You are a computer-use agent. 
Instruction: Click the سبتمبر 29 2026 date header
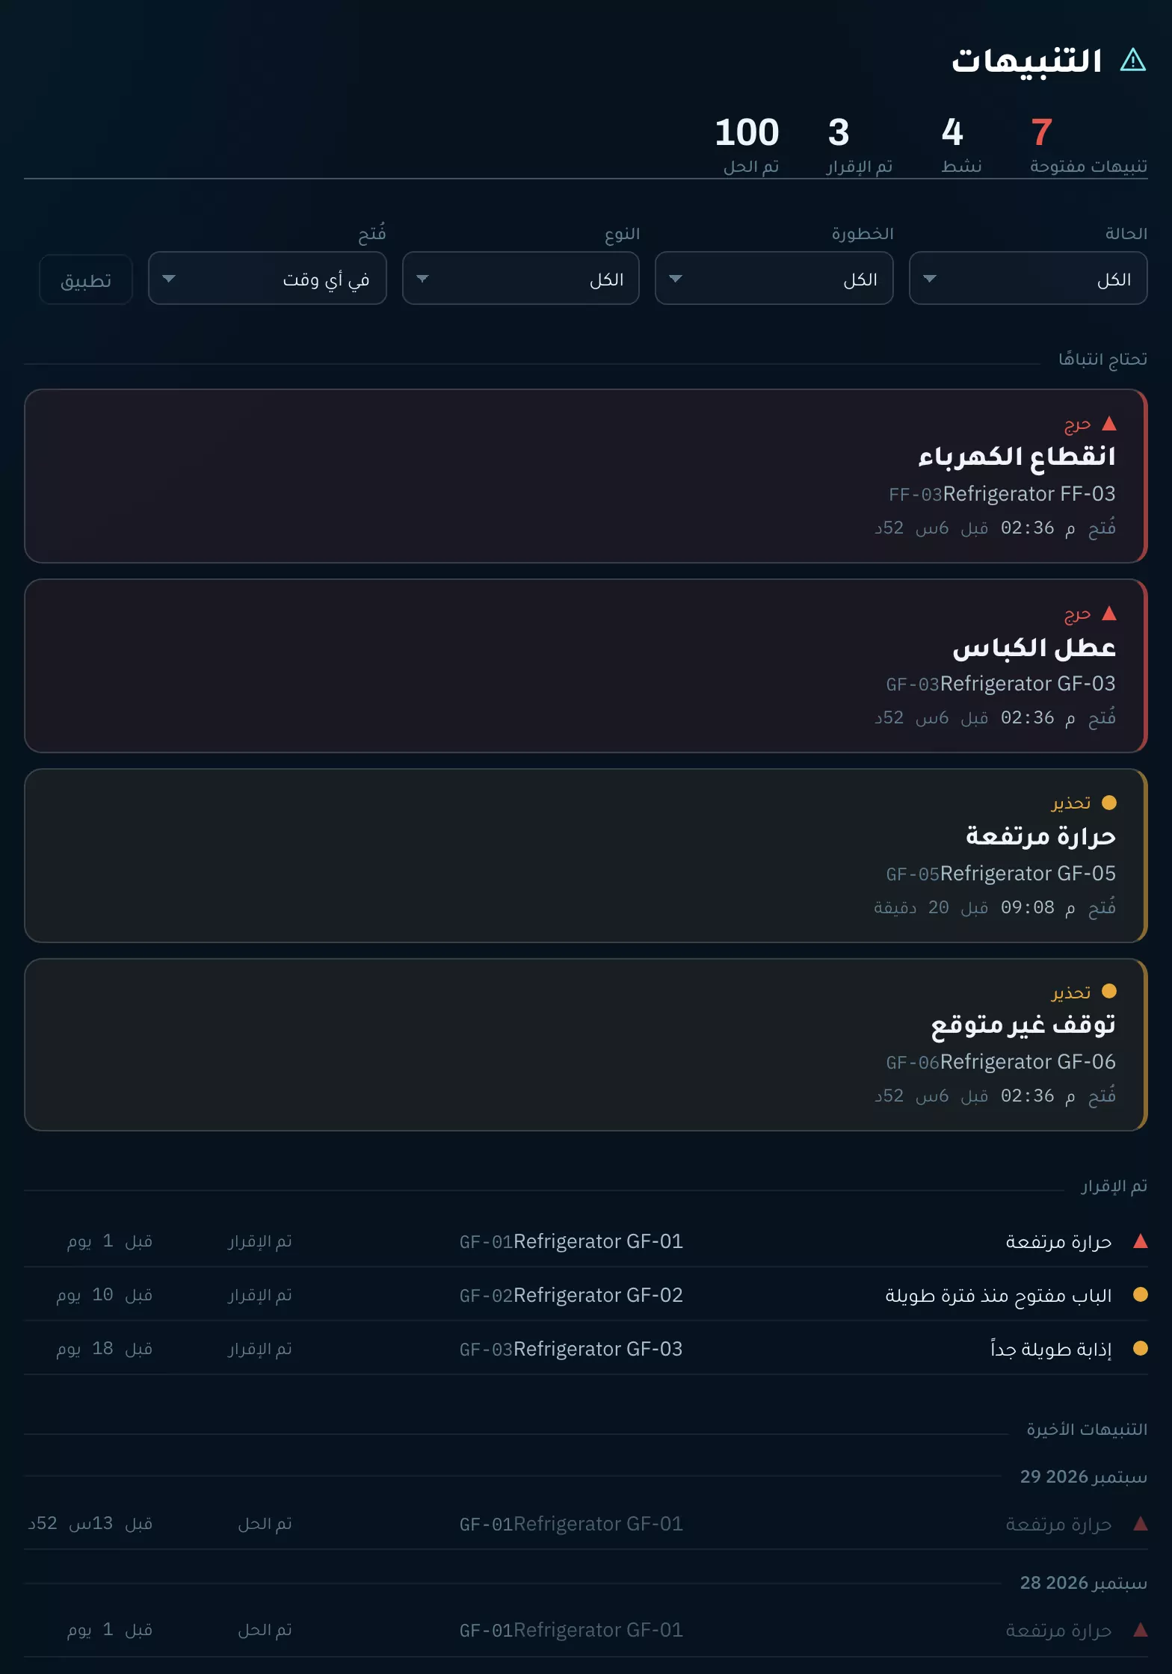pos(1083,1477)
